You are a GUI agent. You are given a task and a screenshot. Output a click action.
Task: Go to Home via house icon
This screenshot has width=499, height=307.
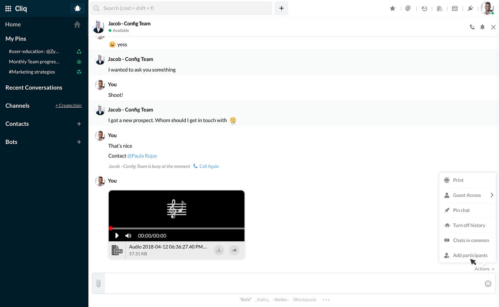[77, 24]
